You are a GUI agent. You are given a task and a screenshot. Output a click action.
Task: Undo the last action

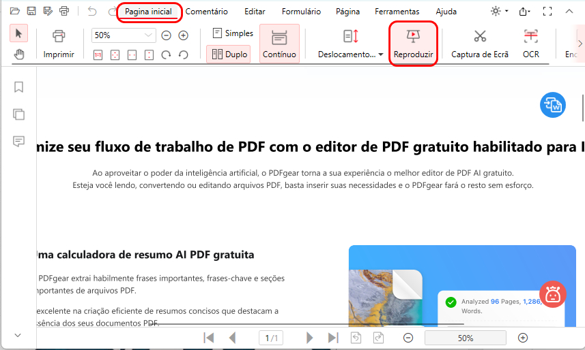(x=91, y=11)
